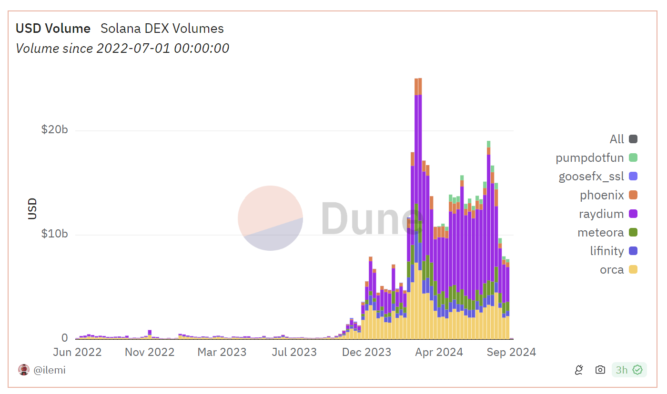Toggle lifinity series in legend

614,251
